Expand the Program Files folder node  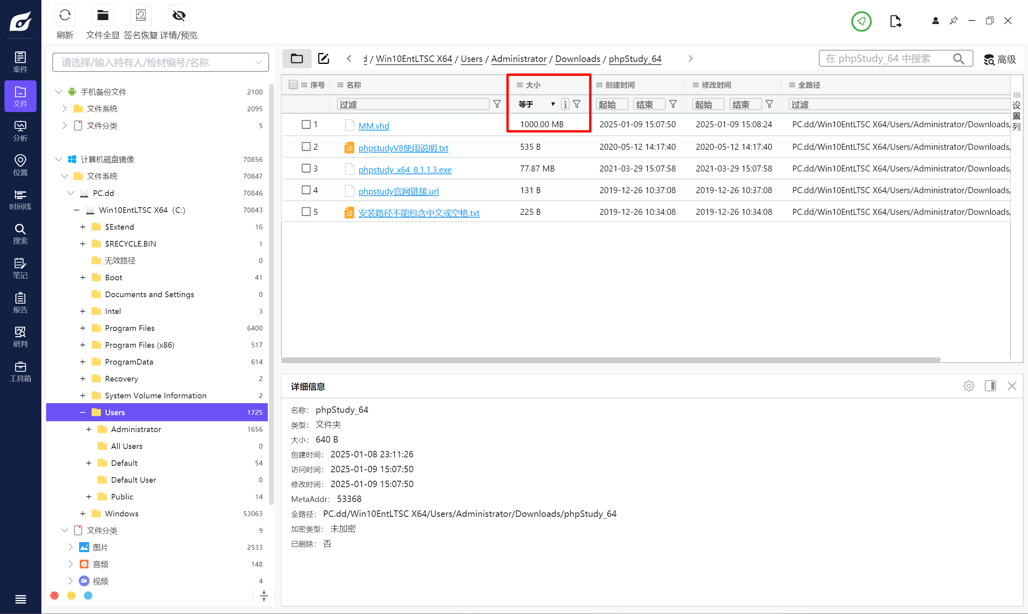83,328
